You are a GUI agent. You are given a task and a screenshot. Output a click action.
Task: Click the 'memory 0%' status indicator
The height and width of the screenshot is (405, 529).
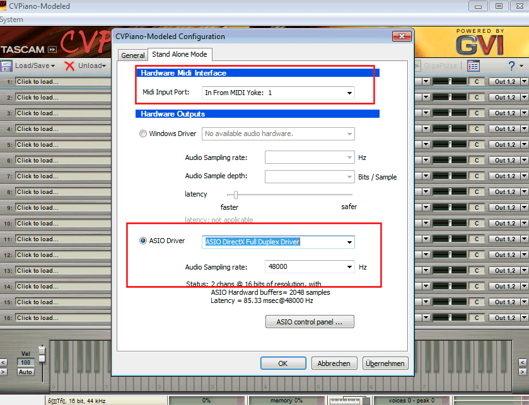(286, 401)
